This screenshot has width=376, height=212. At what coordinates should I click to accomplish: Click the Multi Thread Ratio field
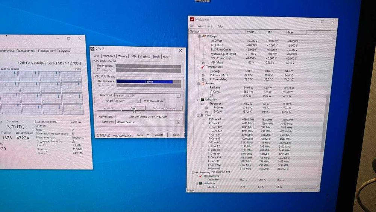tap(173, 101)
